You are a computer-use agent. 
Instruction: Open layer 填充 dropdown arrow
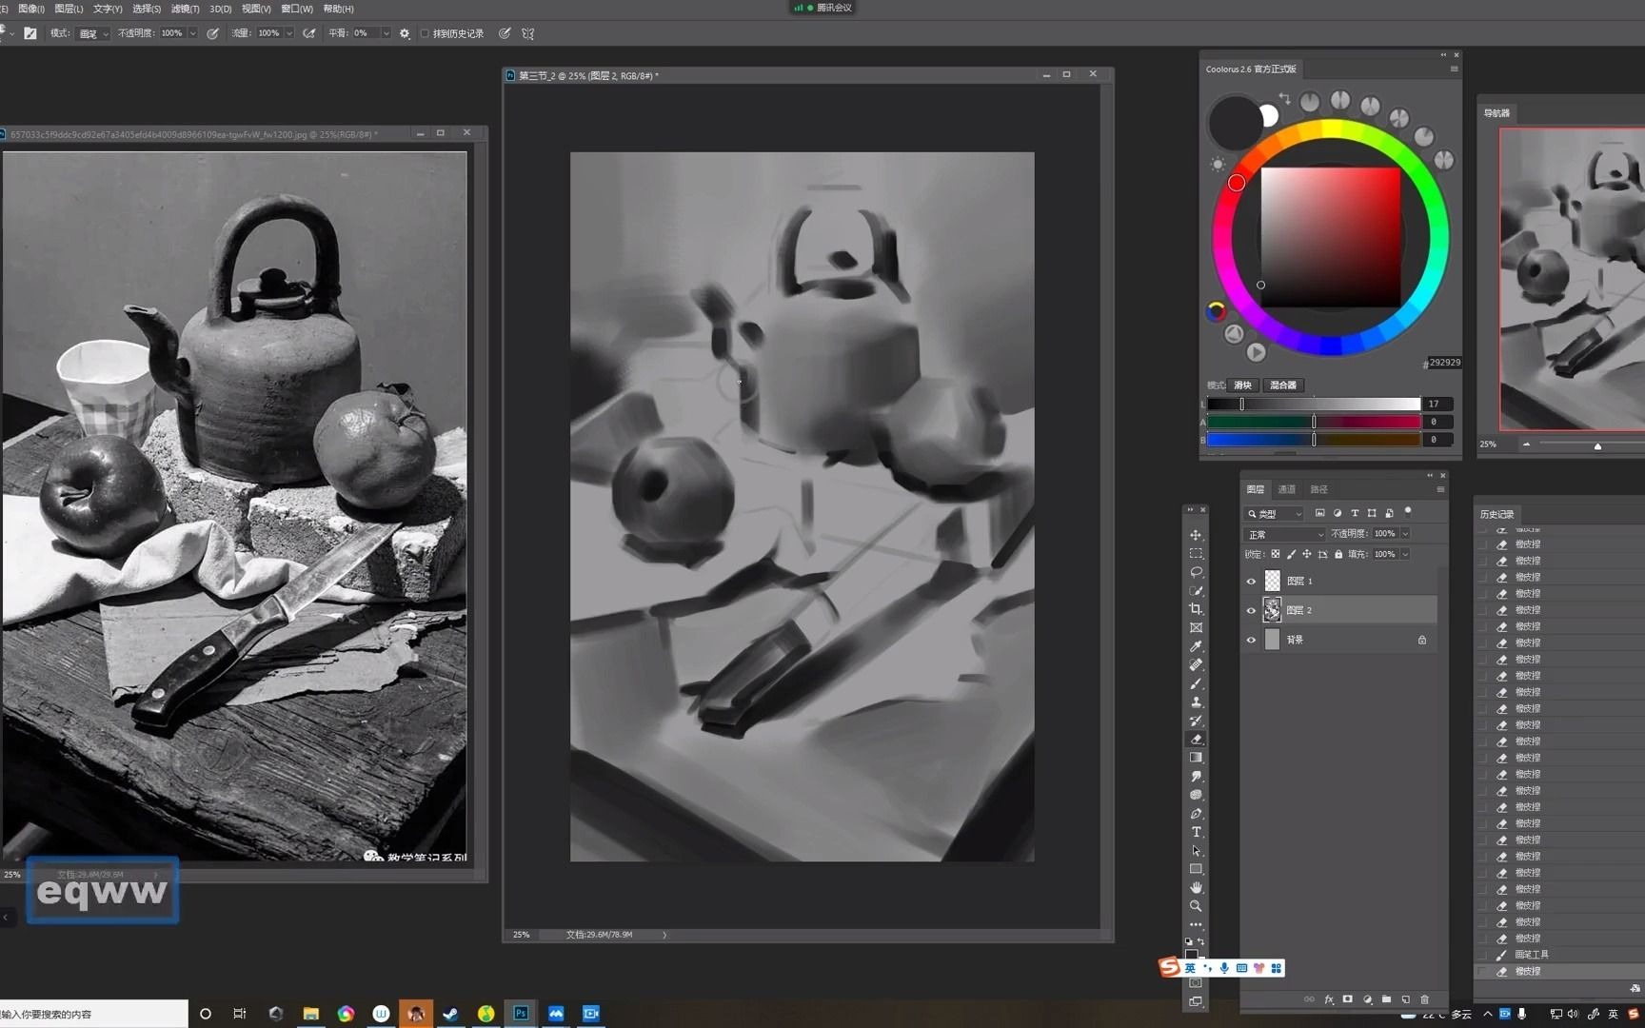[x=1405, y=554]
